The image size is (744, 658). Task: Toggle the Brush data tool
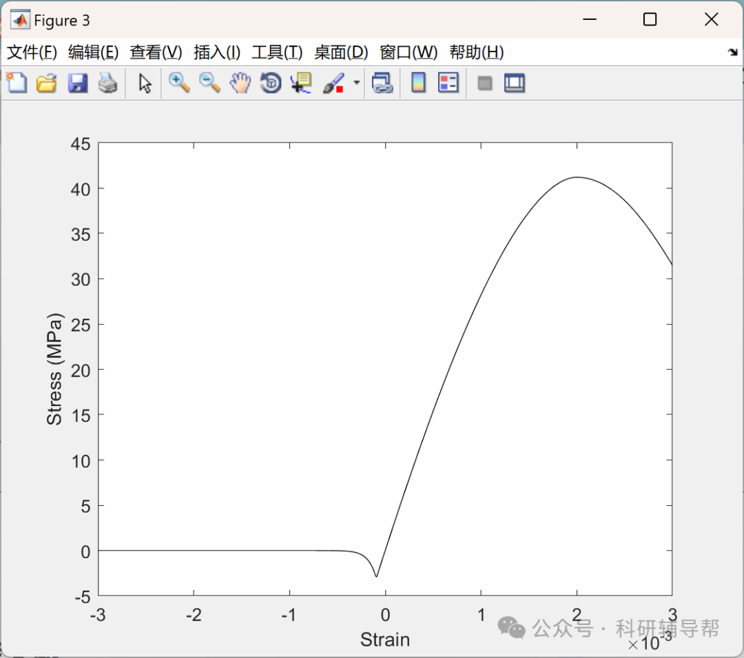click(x=333, y=83)
